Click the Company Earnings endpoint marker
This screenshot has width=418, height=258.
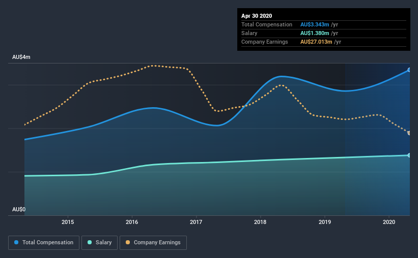(409, 133)
